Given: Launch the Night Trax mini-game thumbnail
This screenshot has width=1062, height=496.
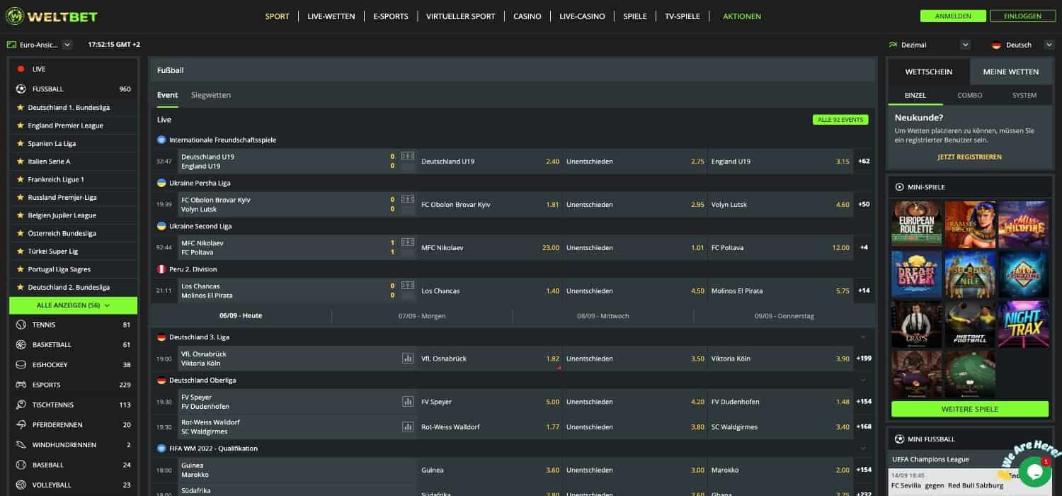Looking at the screenshot, I should 1024,325.
